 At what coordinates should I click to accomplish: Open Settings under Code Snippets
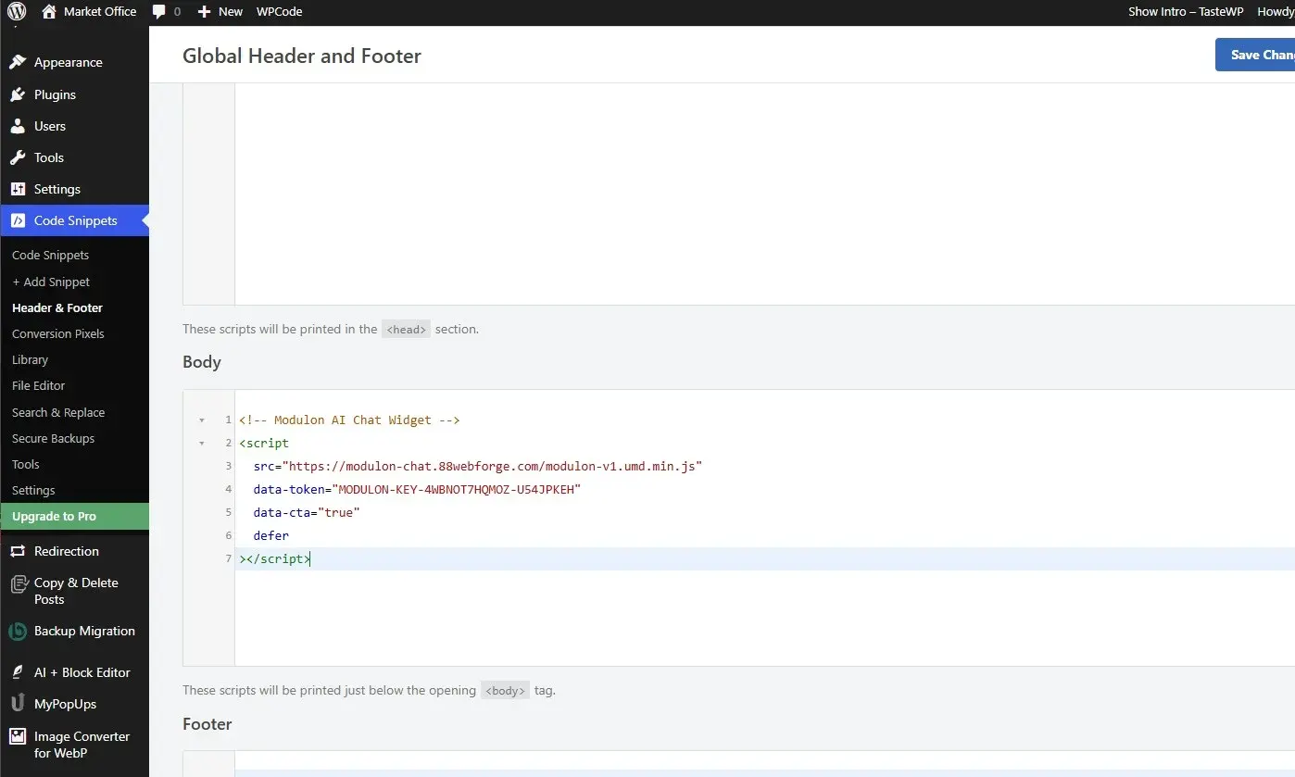coord(33,490)
